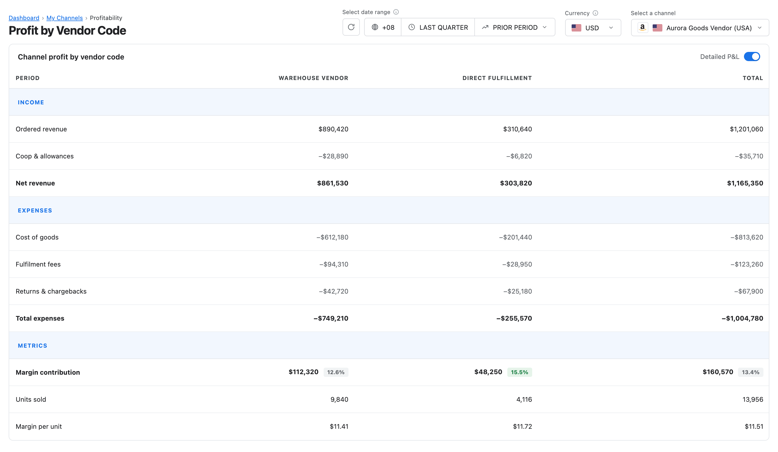Expand the Aurora Goods Vendor channel dropdown chevron

point(759,28)
